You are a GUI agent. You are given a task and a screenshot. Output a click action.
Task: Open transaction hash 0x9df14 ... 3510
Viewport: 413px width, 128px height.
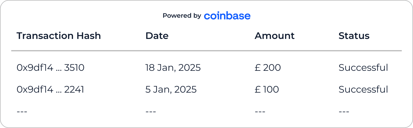[51, 68]
